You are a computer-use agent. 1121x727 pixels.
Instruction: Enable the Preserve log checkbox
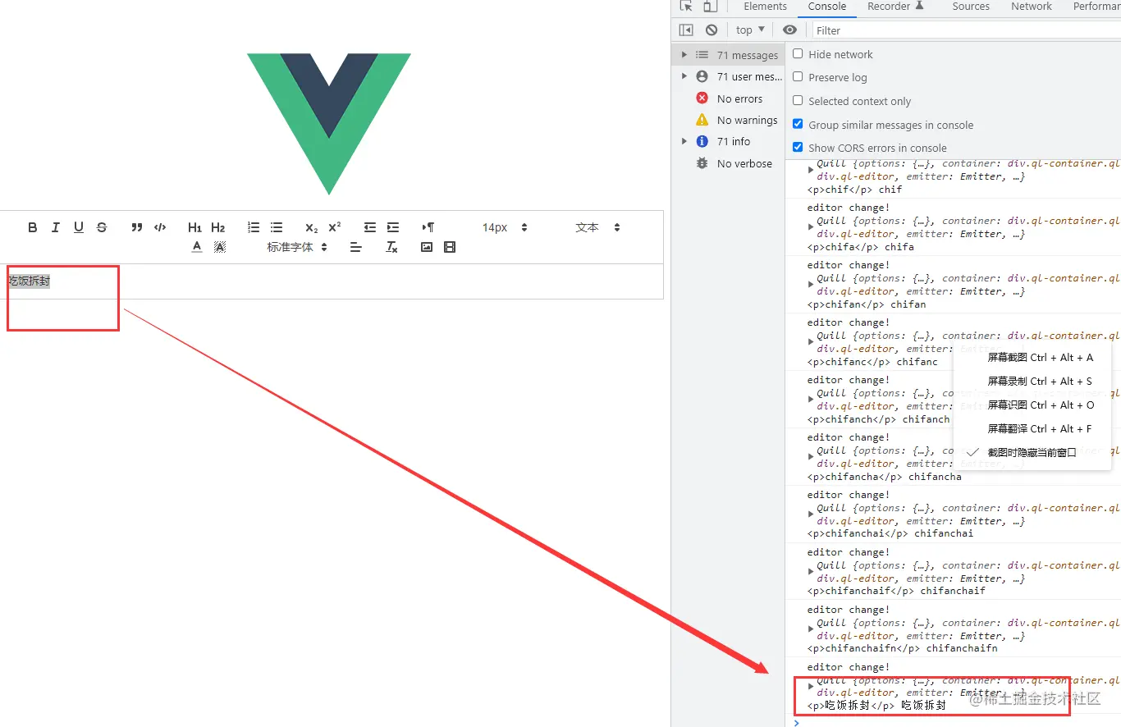pyautogui.click(x=798, y=76)
